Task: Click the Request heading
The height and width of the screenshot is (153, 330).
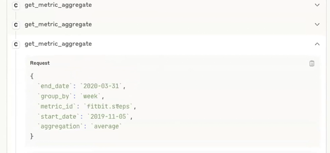Action: point(40,63)
